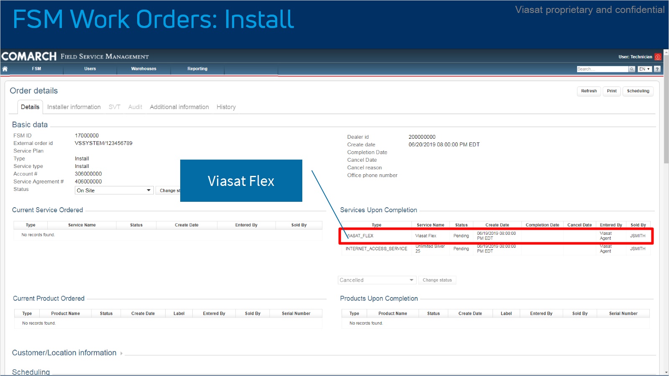Click the Refresh button

(589, 91)
